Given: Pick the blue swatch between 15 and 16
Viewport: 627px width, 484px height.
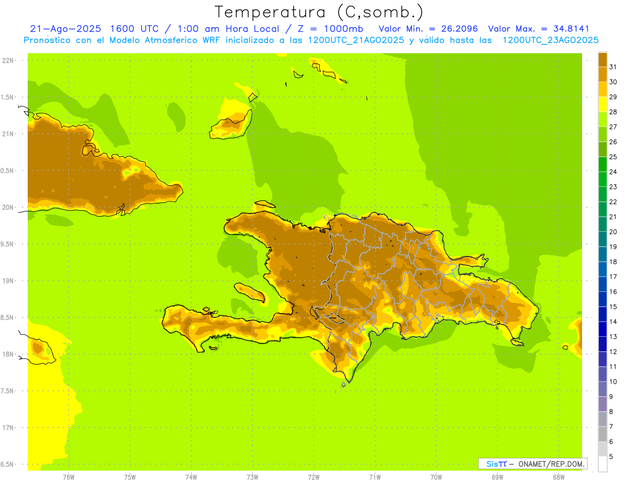Looking at the screenshot, I should point(602,299).
